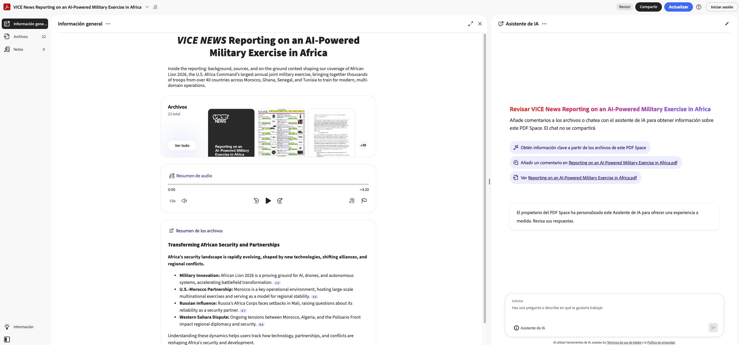Click the Resumen de audio heading
The width and height of the screenshot is (739, 345).
tap(194, 176)
